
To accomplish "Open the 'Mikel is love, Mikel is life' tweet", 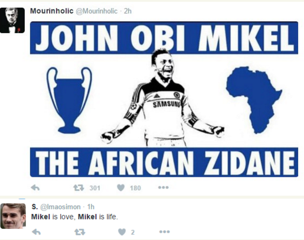I will tap(74, 217).
